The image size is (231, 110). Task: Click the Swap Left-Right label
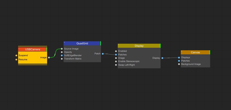[126, 65]
